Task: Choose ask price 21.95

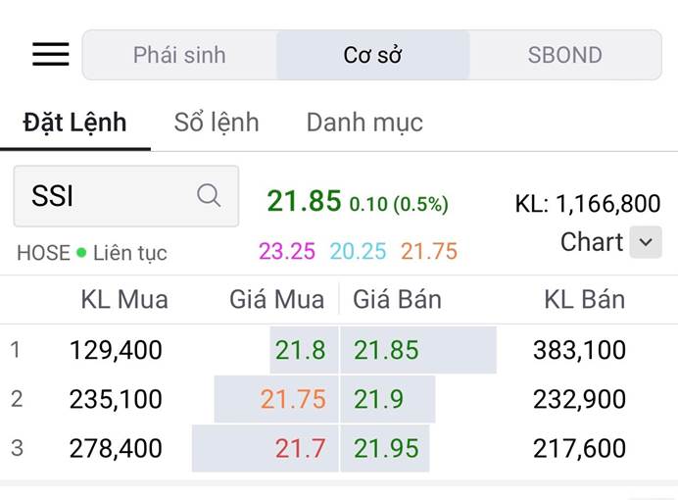Action: point(387,448)
